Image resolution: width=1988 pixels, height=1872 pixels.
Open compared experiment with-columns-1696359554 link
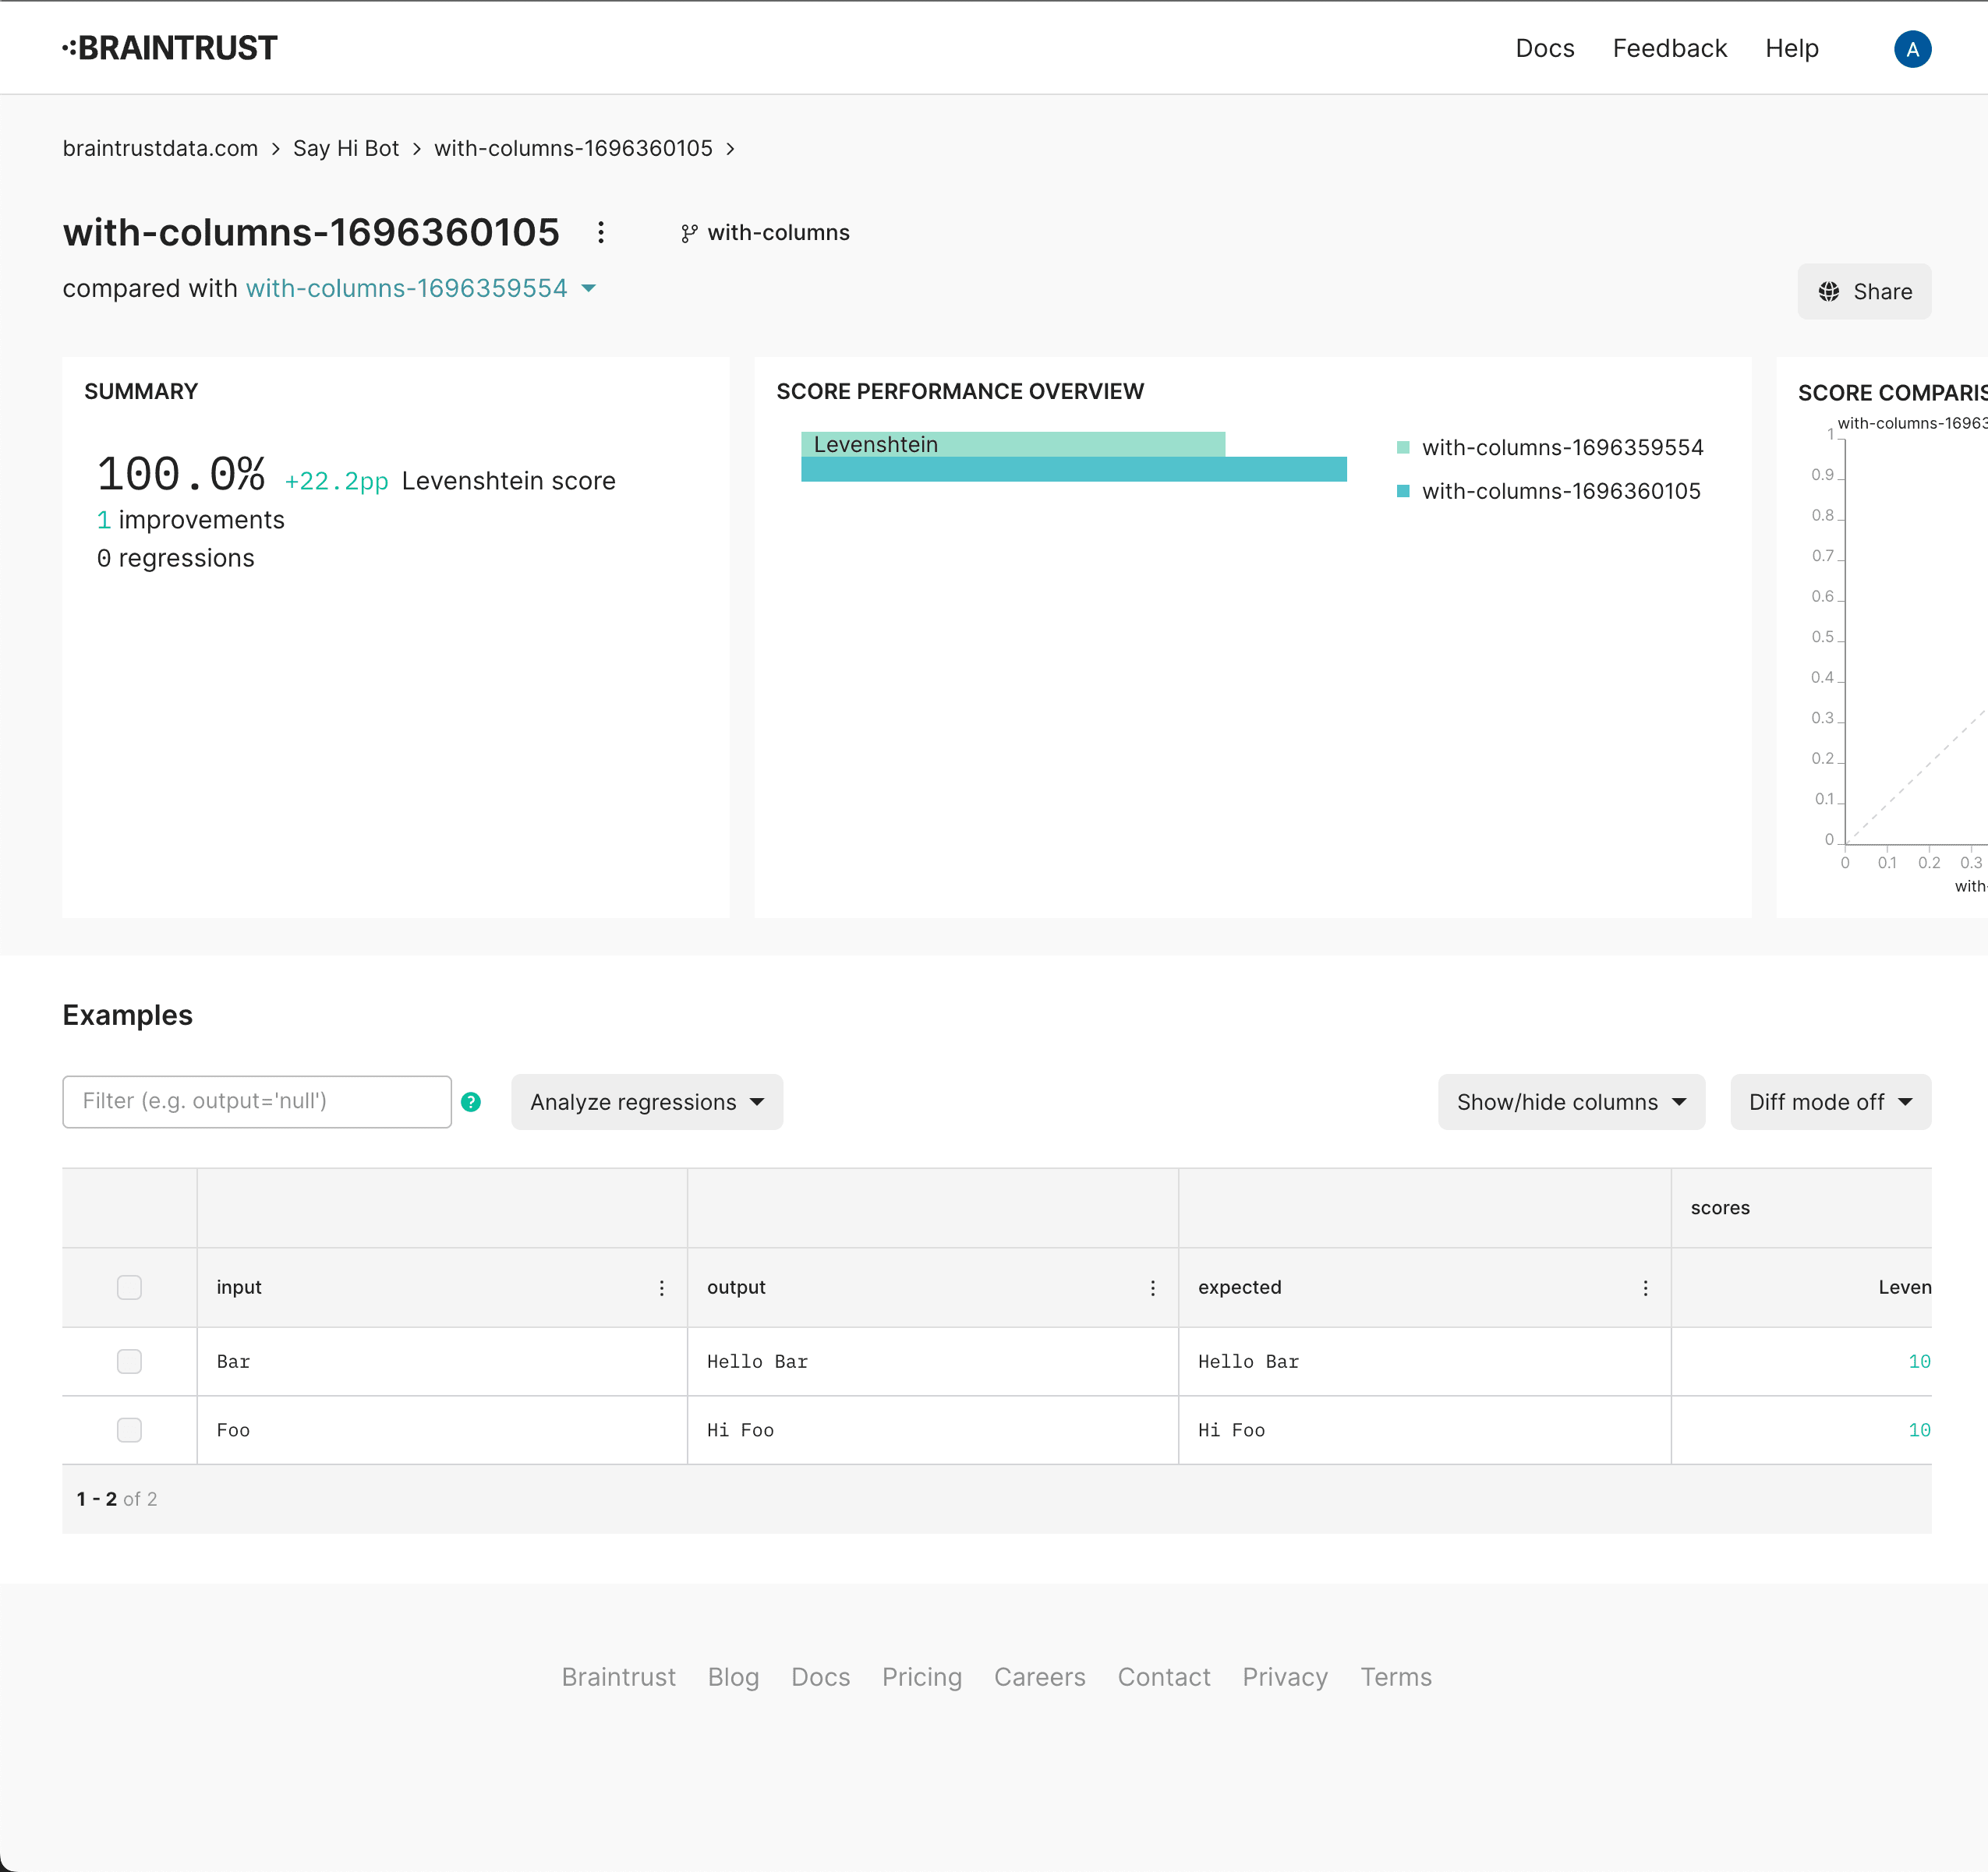pyautogui.click(x=406, y=289)
